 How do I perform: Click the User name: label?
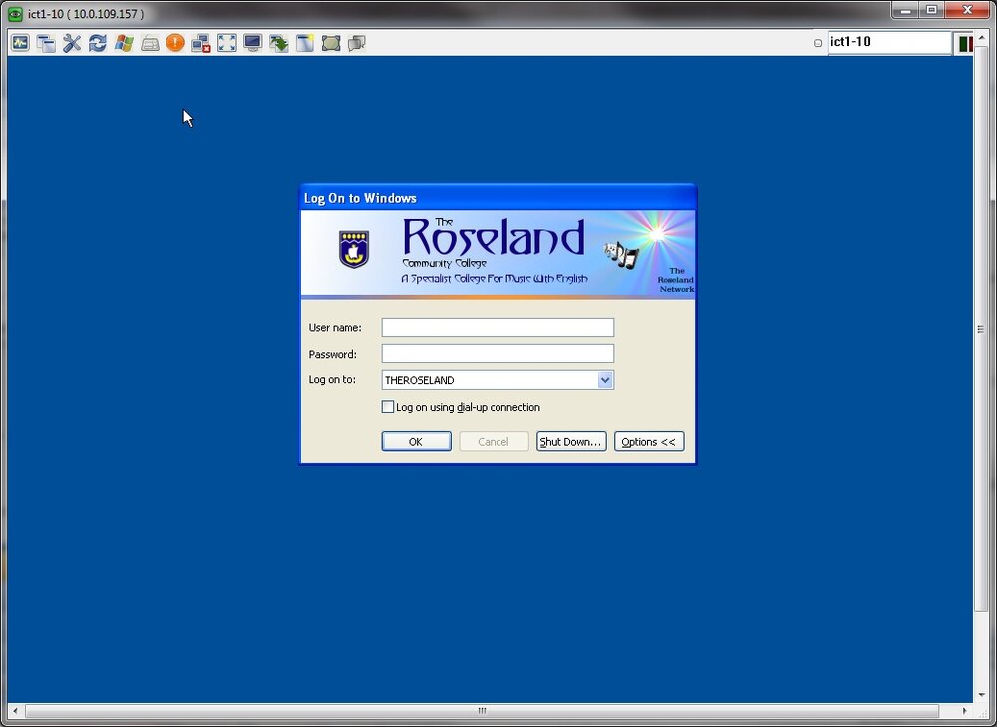(335, 328)
